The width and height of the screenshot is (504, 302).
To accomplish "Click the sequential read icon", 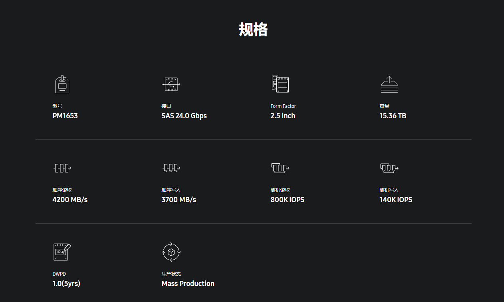I will click(62, 168).
